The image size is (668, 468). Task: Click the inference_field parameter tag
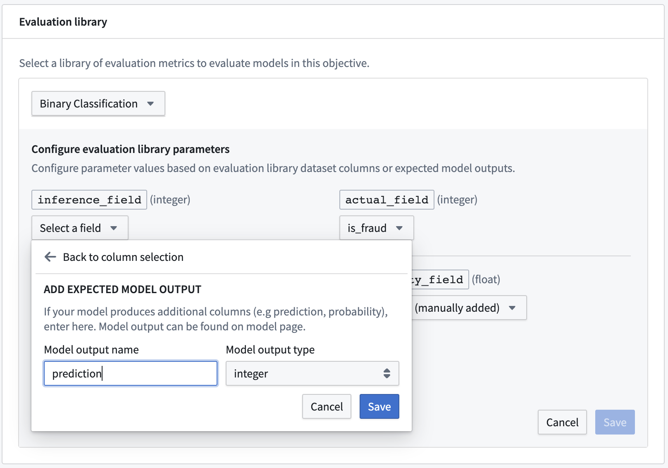(x=89, y=200)
